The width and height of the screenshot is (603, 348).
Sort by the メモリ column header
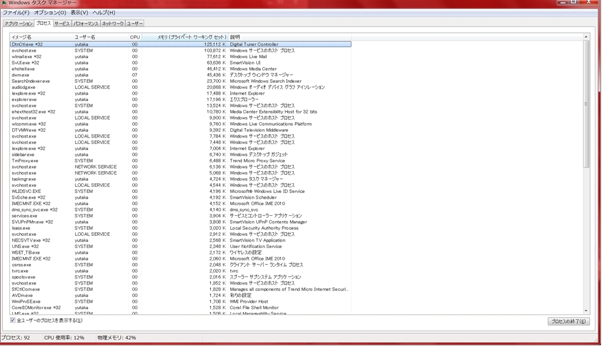[191, 37]
